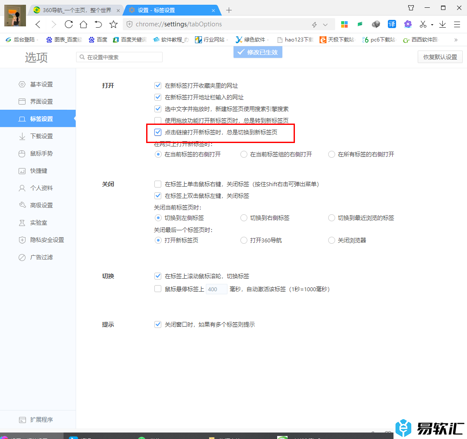Select 切换到右侧标签 radio
The height and width of the screenshot is (439, 467).
pyautogui.click(x=243, y=218)
